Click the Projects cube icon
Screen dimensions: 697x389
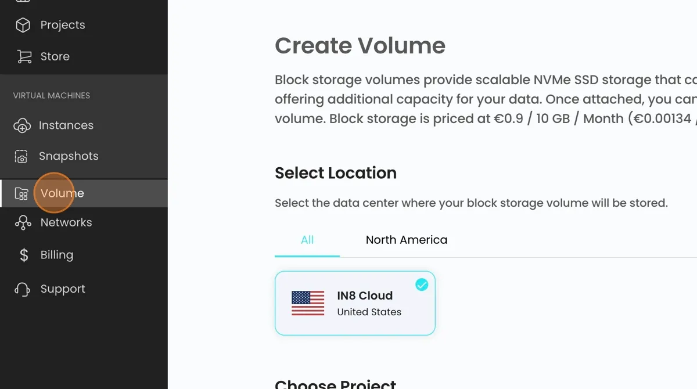23,25
